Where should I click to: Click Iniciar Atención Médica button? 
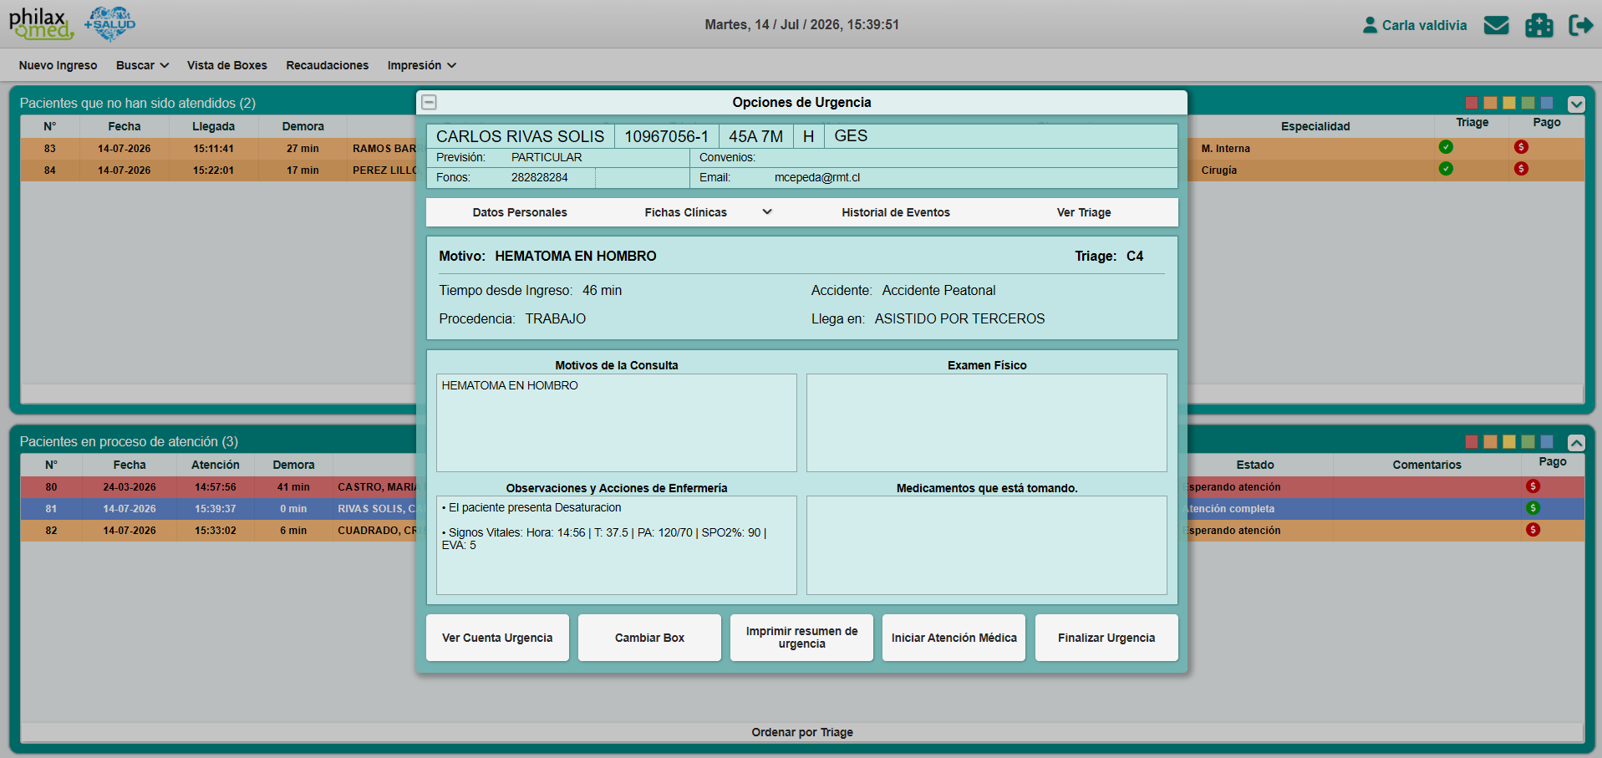pos(954,638)
